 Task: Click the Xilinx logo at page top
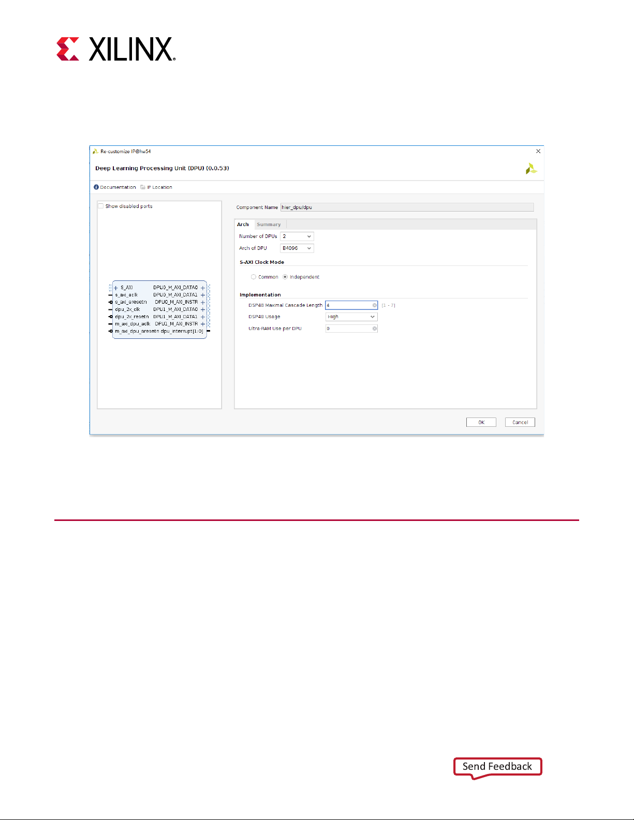pos(116,49)
